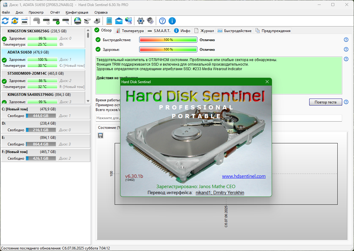Select KINGSTON SKC600256G disk entry
The width and height of the screenshot is (354, 251).
[28, 31]
